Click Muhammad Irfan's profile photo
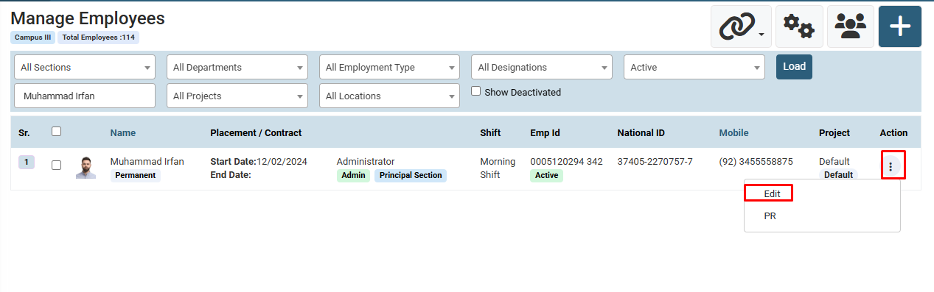934x292 pixels. [x=86, y=168]
